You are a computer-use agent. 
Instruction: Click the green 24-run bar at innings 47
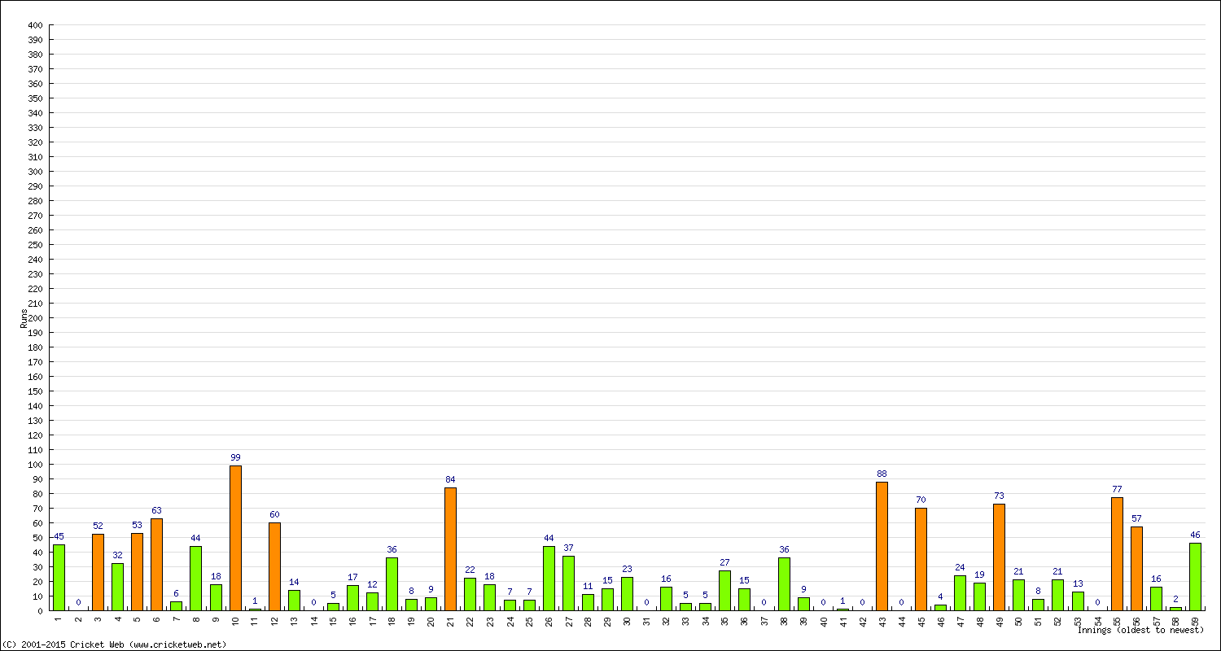960,593
